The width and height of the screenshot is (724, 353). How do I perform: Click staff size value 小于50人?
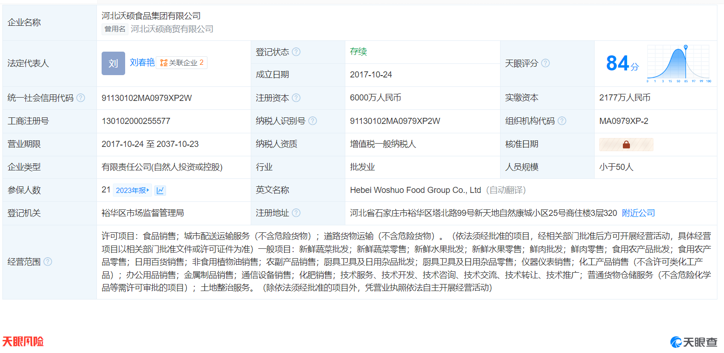[x=616, y=167]
